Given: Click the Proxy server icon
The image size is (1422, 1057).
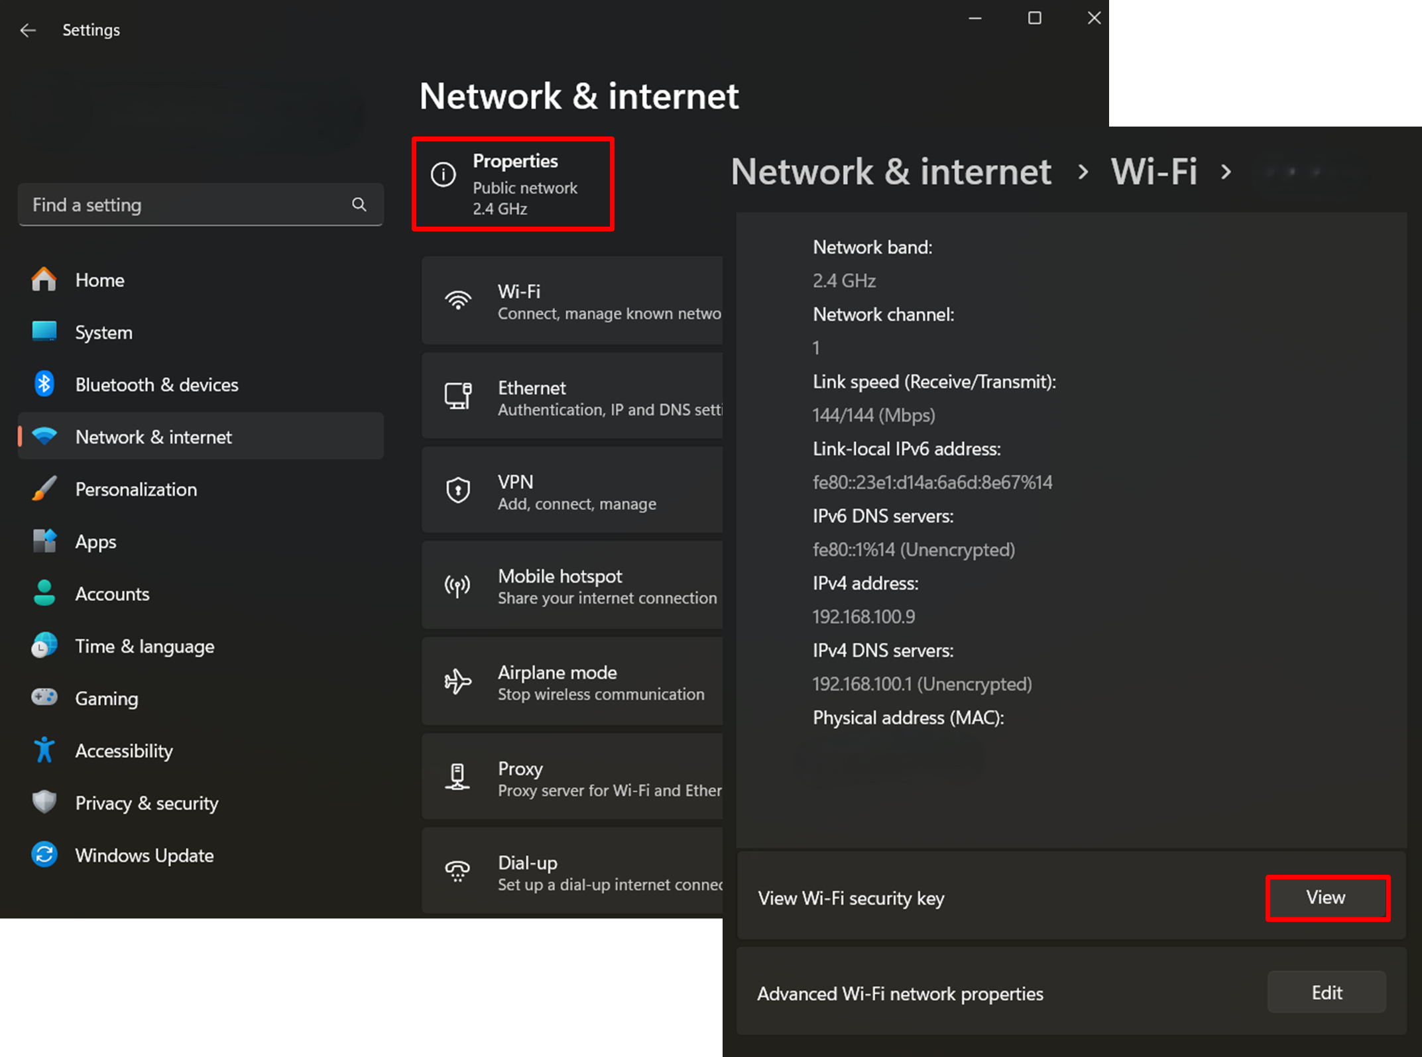Looking at the screenshot, I should [x=458, y=777].
